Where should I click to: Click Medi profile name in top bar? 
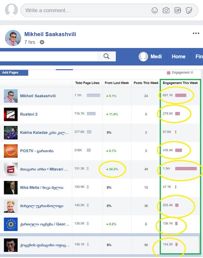coord(156,56)
